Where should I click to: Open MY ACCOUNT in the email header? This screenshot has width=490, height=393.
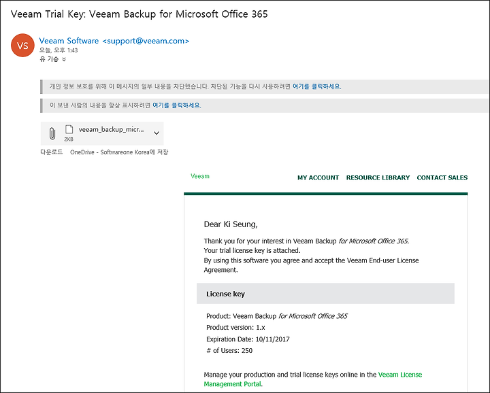(318, 177)
